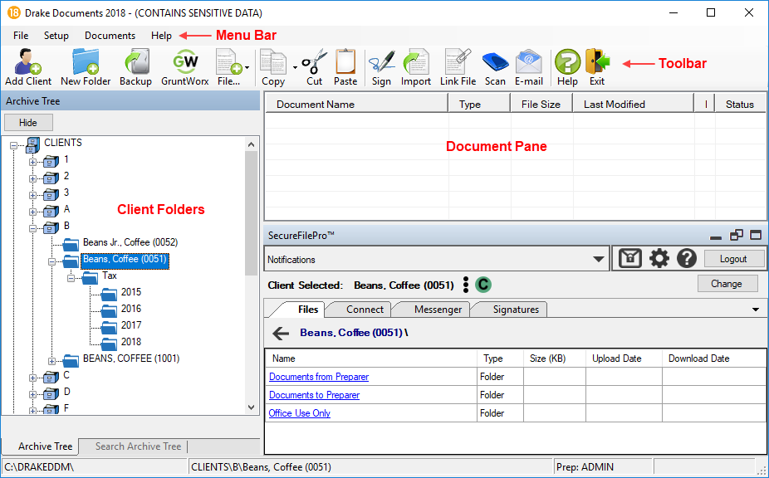
Task: Open Documents to Preparer folder link
Action: [x=315, y=395]
